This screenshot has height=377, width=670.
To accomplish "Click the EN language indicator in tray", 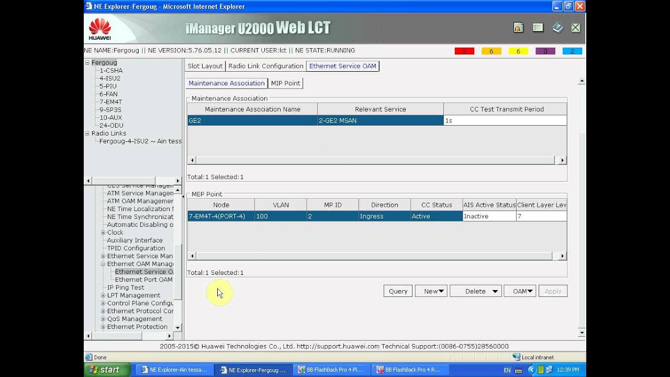I will pos(507,370).
